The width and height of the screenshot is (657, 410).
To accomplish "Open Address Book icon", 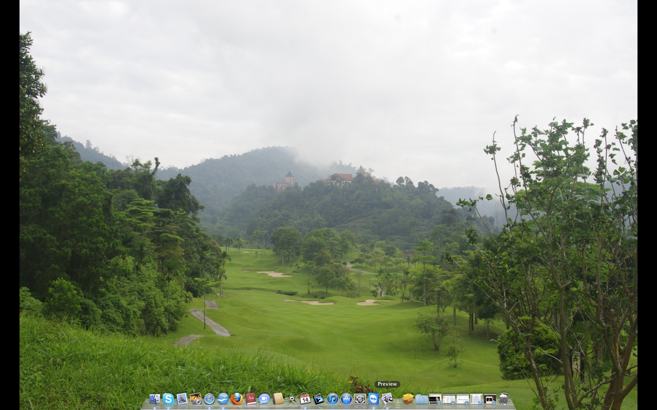I will click(278, 399).
